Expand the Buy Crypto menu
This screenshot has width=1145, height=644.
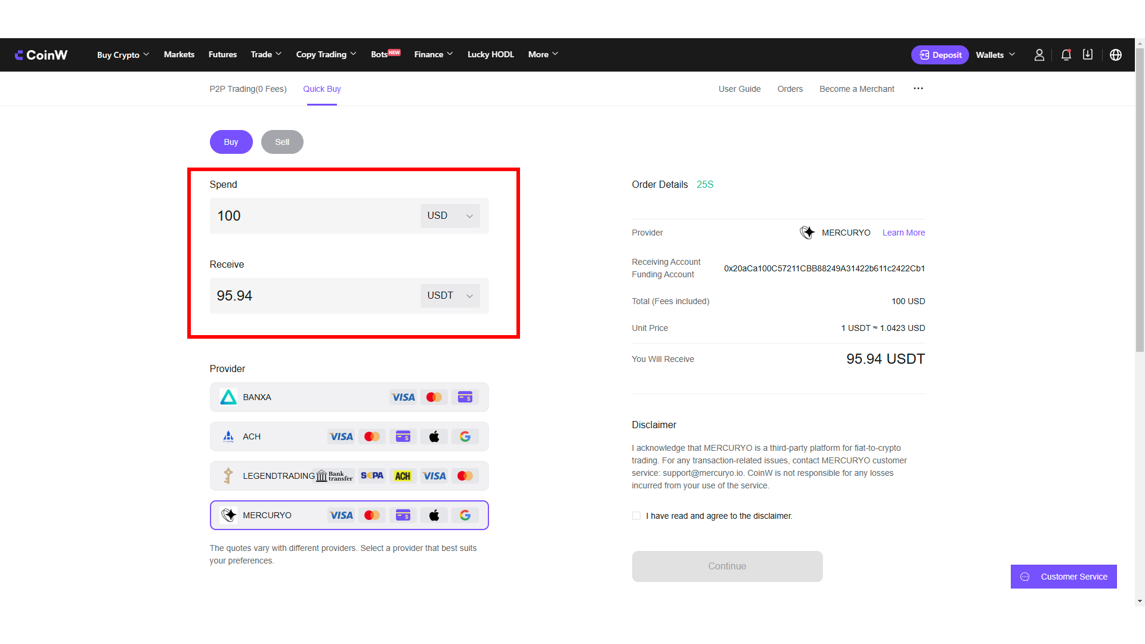pos(123,55)
